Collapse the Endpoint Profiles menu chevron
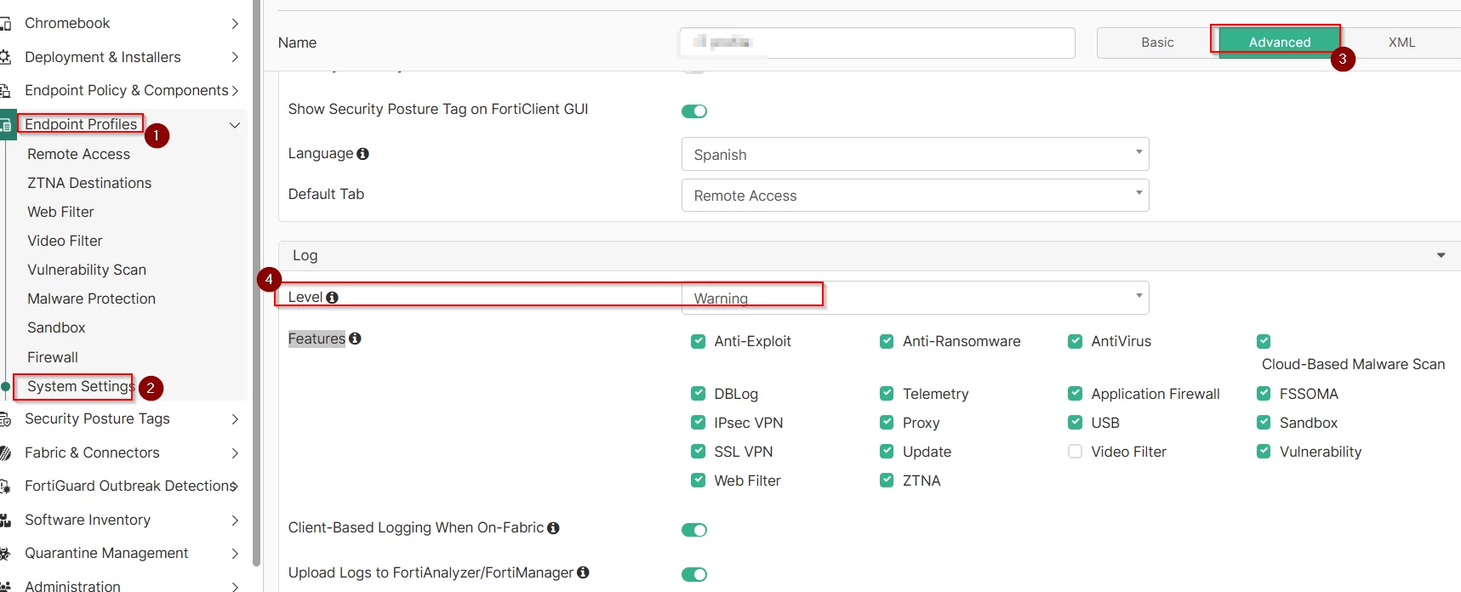 [235, 125]
